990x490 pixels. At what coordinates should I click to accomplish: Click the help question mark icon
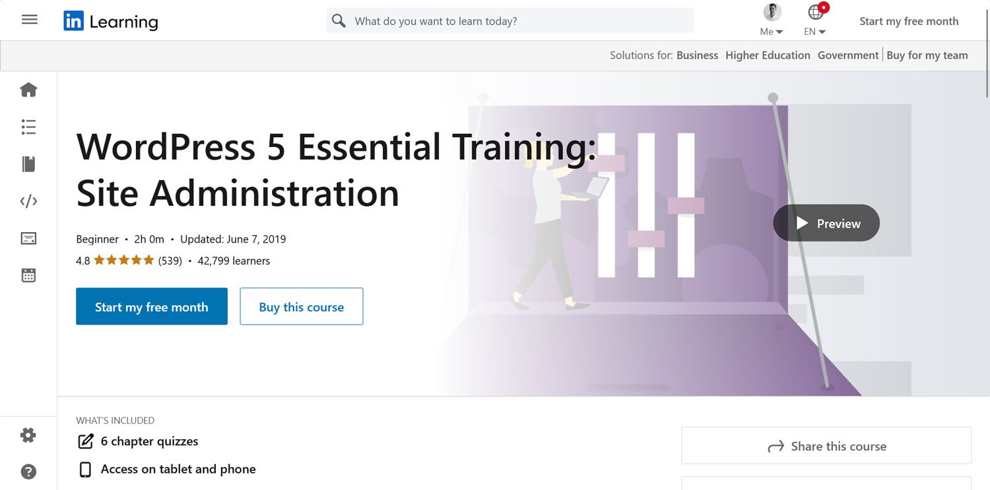[x=28, y=472]
